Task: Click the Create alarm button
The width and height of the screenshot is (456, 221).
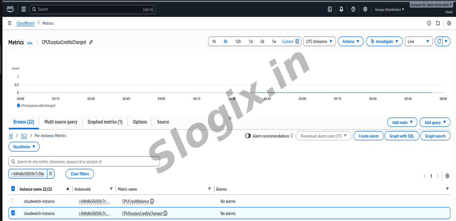Action: point(368,136)
